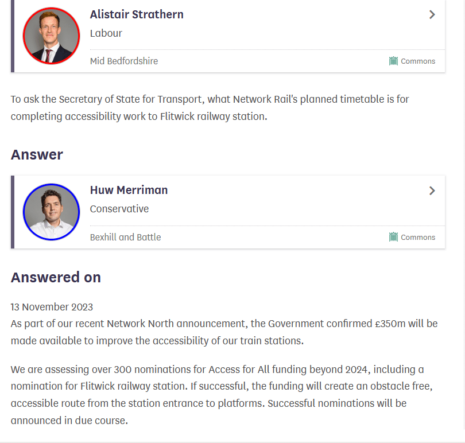465x443 pixels.
Task: Click the paragraph mentioning Network North £350m funding
Action: pyautogui.click(x=224, y=332)
